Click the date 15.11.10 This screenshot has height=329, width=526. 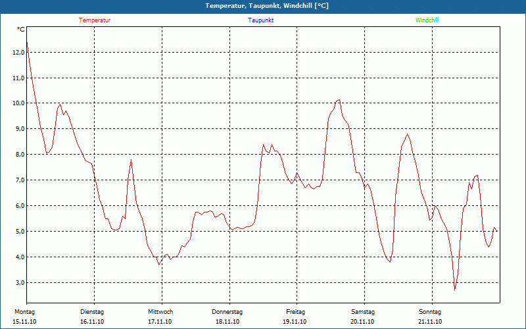coord(24,322)
